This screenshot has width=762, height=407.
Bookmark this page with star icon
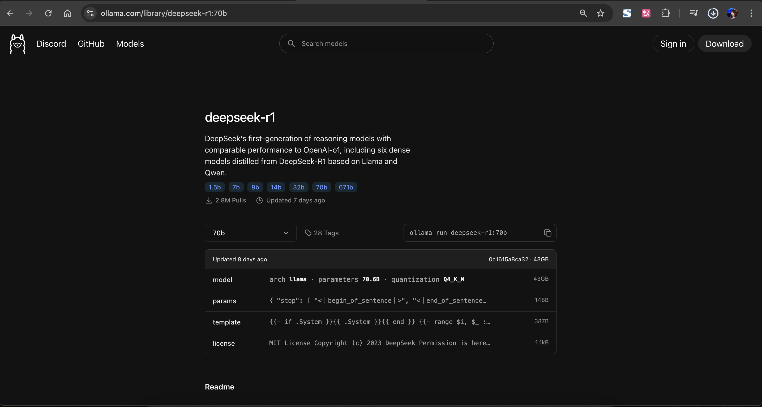click(x=600, y=13)
